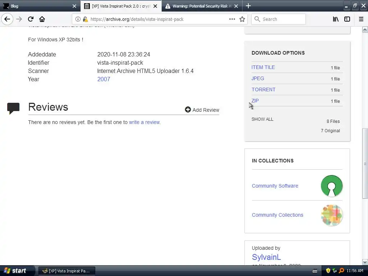The width and height of the screenshot is (368, 276).
Task: Click the network connection tray icon
Action: tap(335, 271)
